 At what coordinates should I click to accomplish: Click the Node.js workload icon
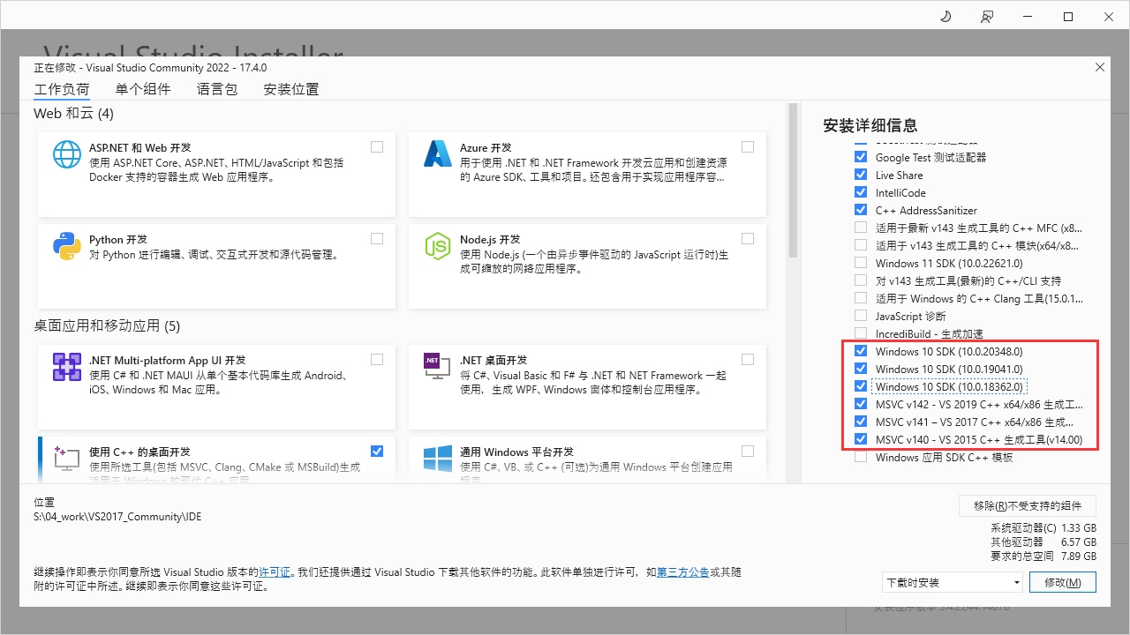438,246
